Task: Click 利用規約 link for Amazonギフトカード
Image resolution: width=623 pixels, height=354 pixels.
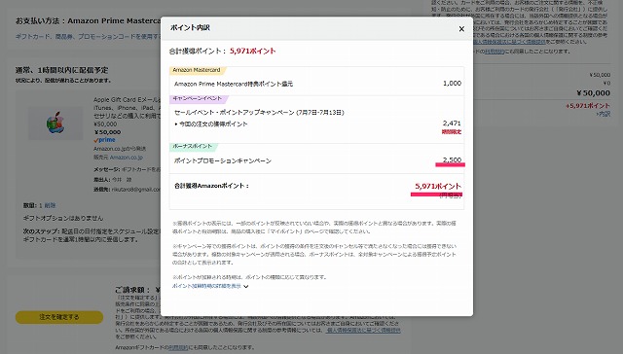Action: [178, 347]
